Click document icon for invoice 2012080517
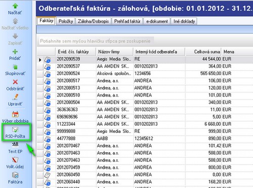The width and height of the screenshot is (253, 188). [x=48, y=81]
